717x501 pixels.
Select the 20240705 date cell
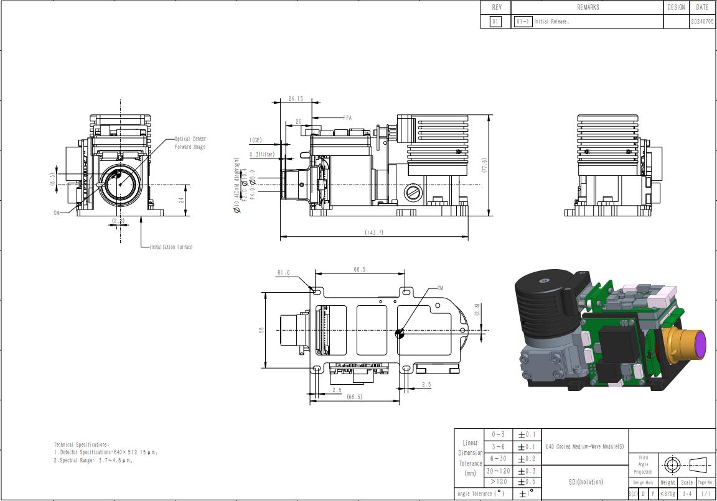[702, 21]
